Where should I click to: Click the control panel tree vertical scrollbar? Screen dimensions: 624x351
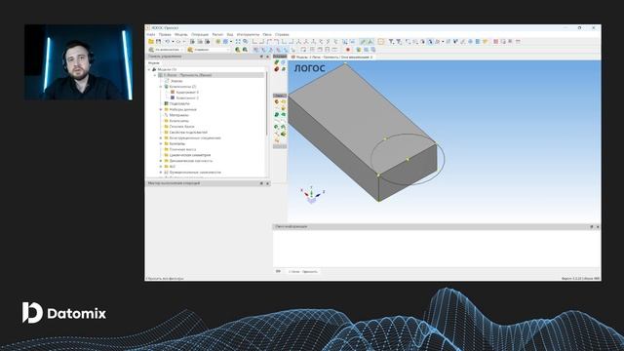click(x=266, y=103)
